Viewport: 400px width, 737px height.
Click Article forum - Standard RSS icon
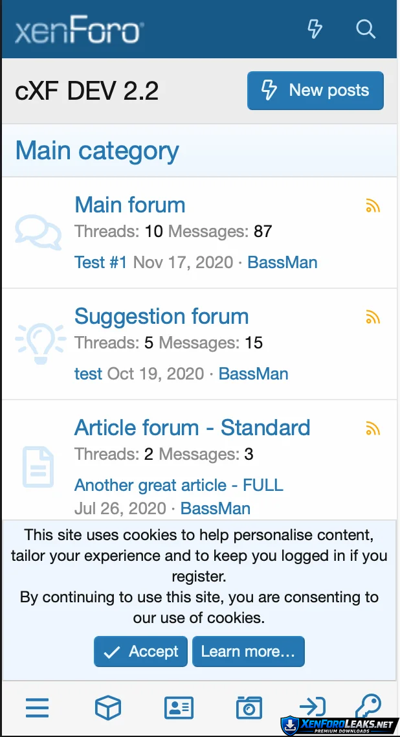coord(373,429)
